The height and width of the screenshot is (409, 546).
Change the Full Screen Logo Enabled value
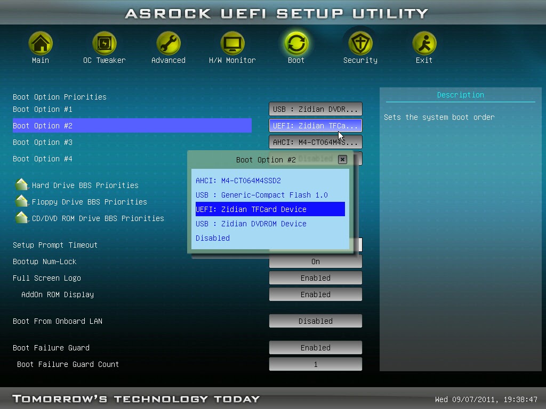point(316,278)
